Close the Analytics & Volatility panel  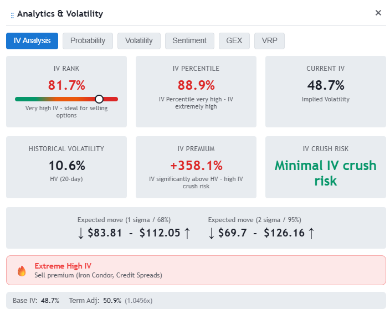point(378,13)
